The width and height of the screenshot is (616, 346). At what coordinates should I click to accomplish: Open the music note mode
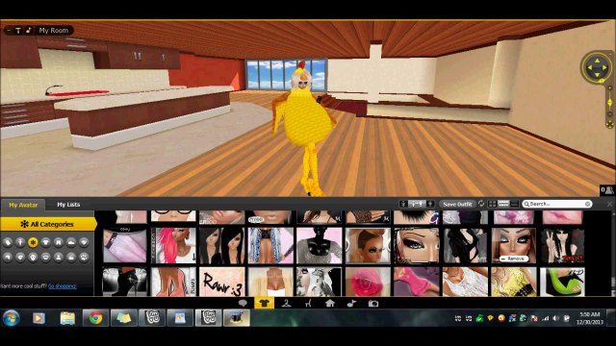pos(351,304)
